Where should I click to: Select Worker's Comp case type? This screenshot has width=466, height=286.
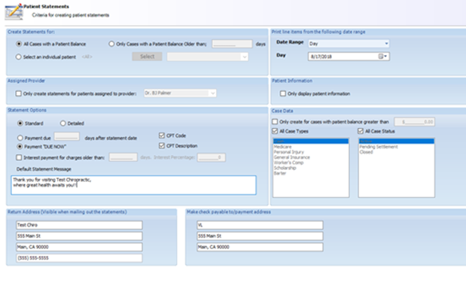(x=311, y=163)
